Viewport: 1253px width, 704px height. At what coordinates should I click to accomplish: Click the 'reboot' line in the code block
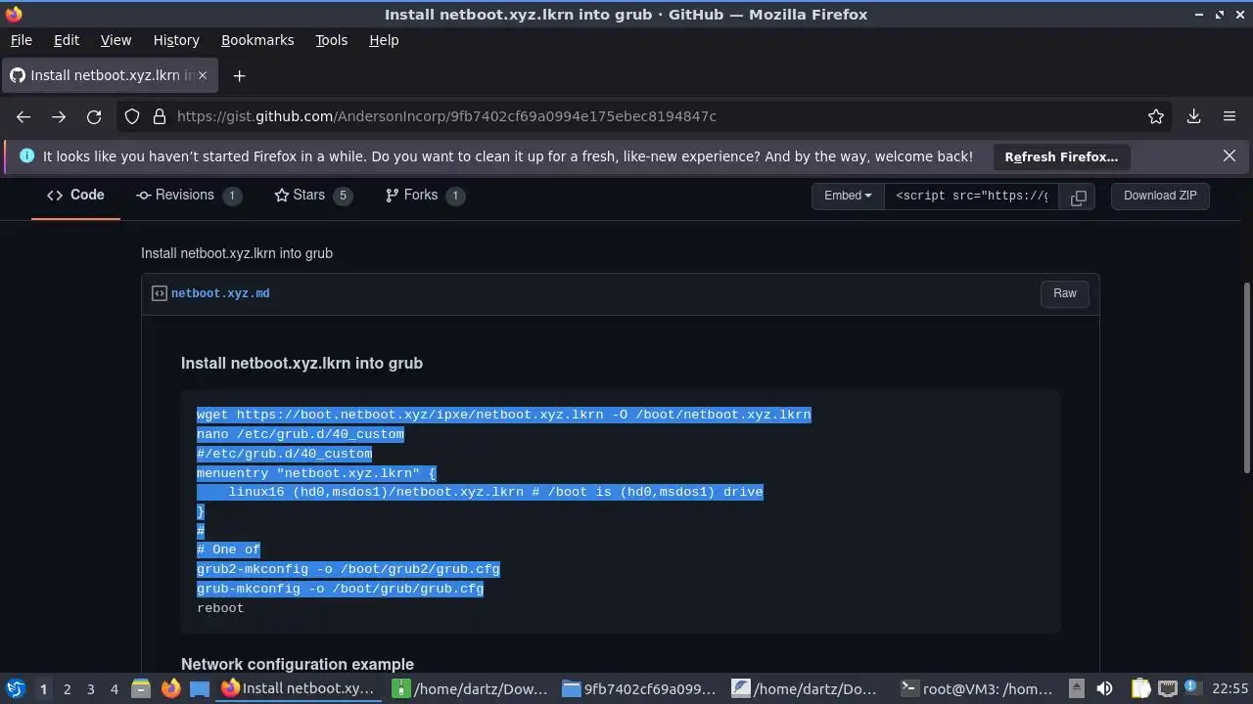pos(220,608)
